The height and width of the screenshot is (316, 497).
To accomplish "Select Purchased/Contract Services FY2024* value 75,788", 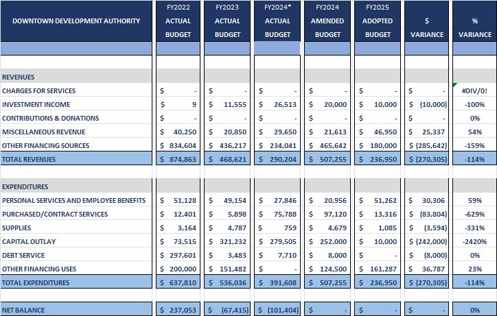I will click(x=277, y=215).
